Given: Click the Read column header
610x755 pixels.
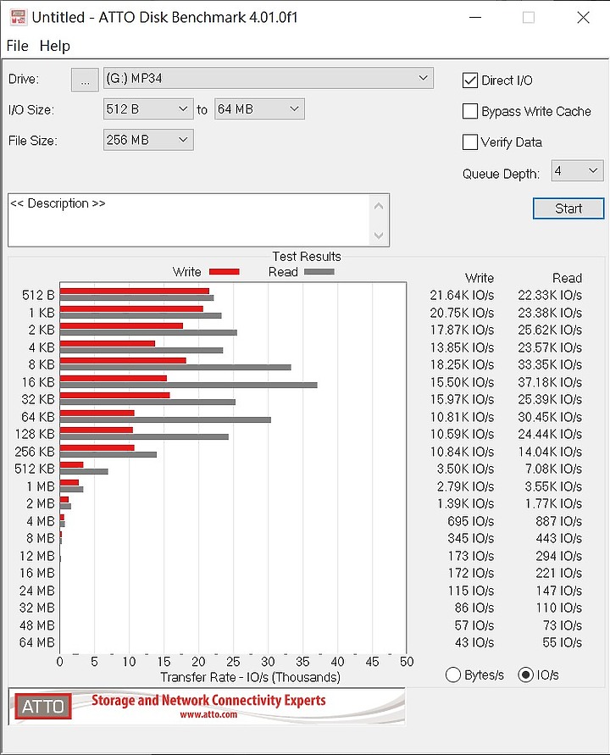Looking at the screenshot, I should (x=567, y=278).
